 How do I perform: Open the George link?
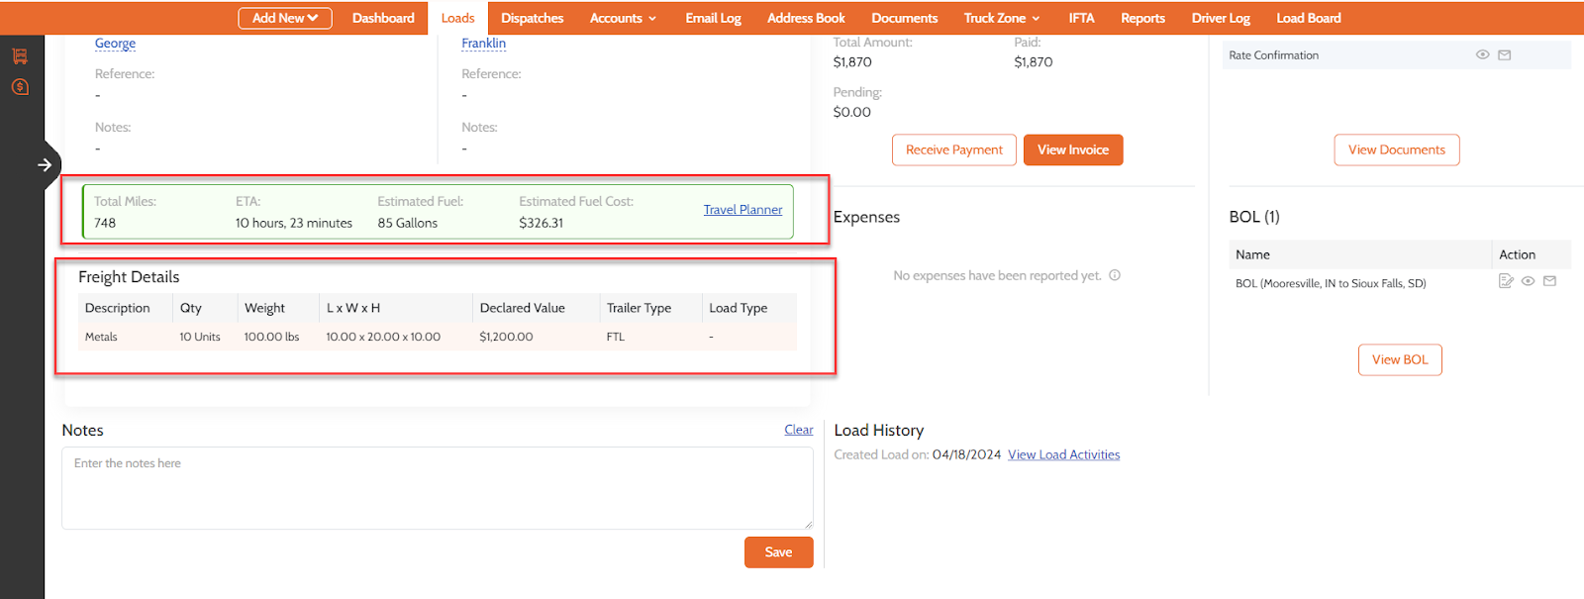click(x=115, y=43)
